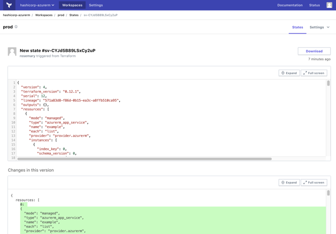Open Settings in the top navigation
Viewport: 336px width, 234px height.
point(96,5)
